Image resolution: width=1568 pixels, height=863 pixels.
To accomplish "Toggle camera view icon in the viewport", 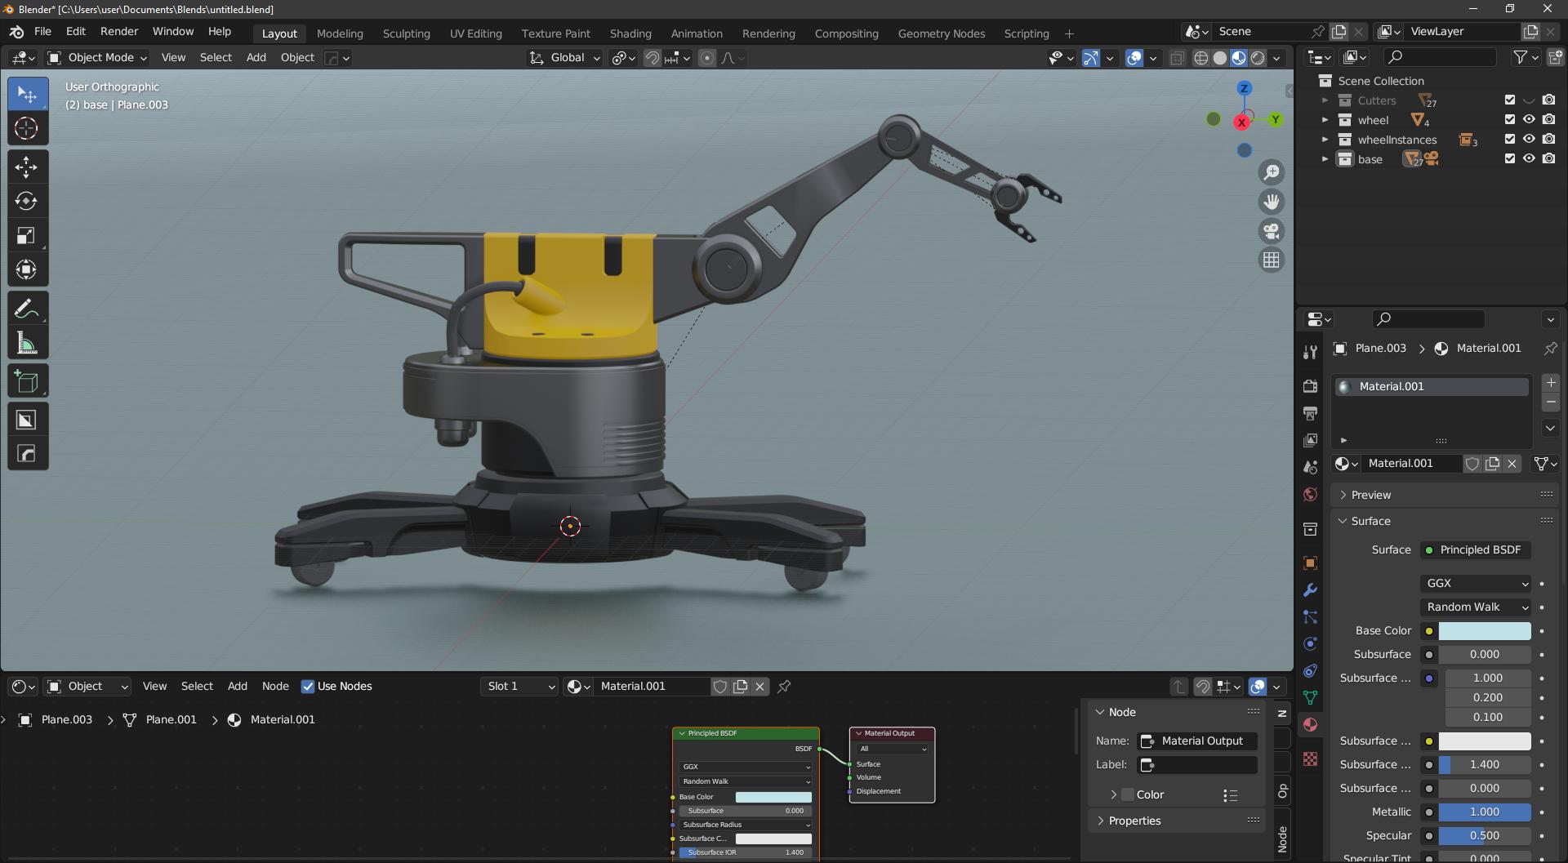I will [1272, 231].
